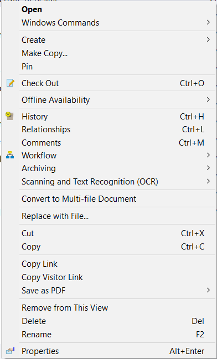Choose Convert to Multi-file Document
The height and width of the screenshot is (359, 217).
tap(108, 198)
